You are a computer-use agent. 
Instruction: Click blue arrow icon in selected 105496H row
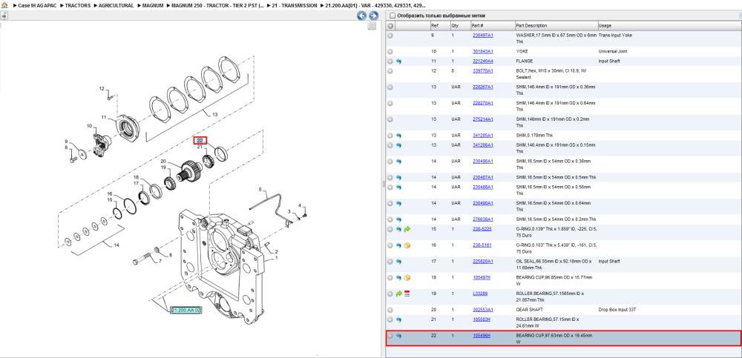click(x=398, y=336)
